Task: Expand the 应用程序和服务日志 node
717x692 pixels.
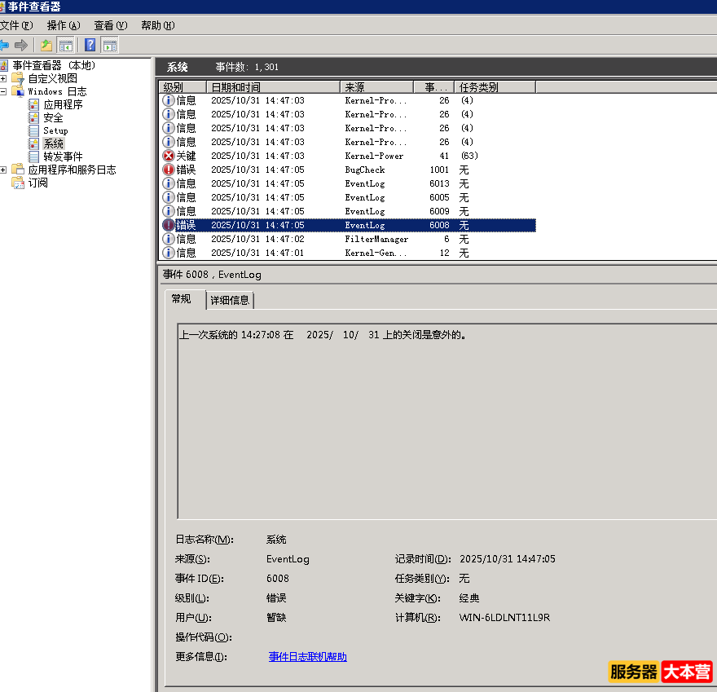Action: pyautogui.click(x=3, y=170)
